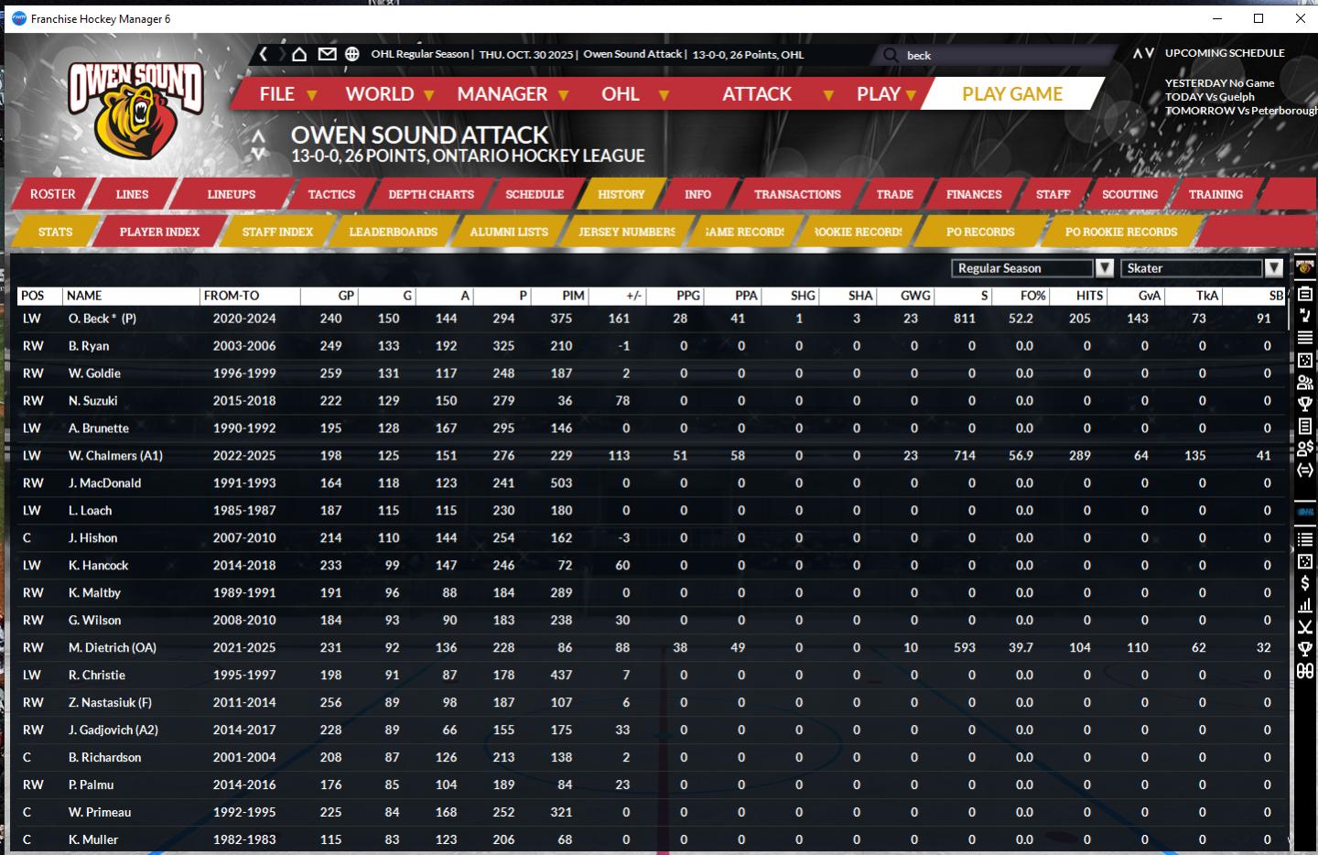Open the TRAINING tab

(x=1215, y=194)
